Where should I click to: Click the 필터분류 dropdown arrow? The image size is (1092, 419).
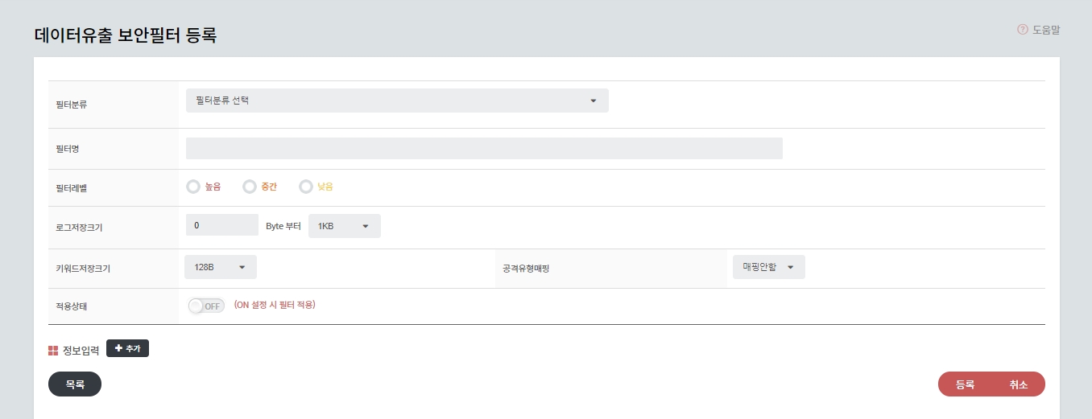594,101
